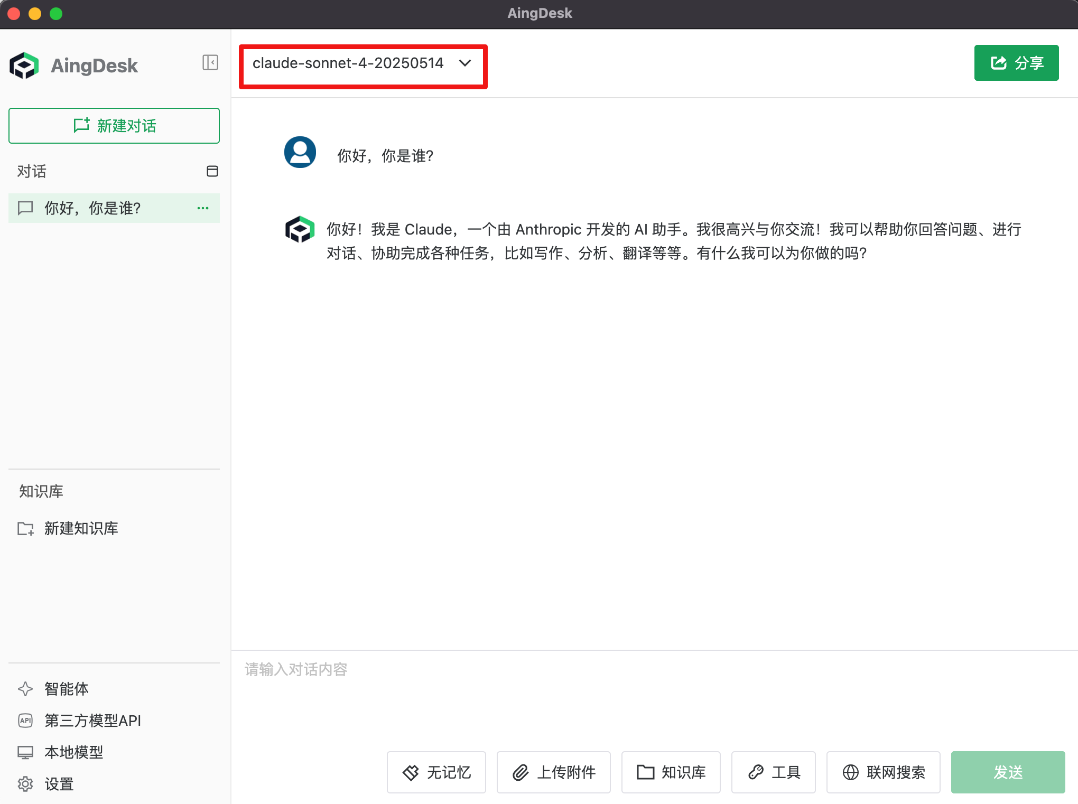
Task: Click the 新建对话 button
Action: pos(114,126)
